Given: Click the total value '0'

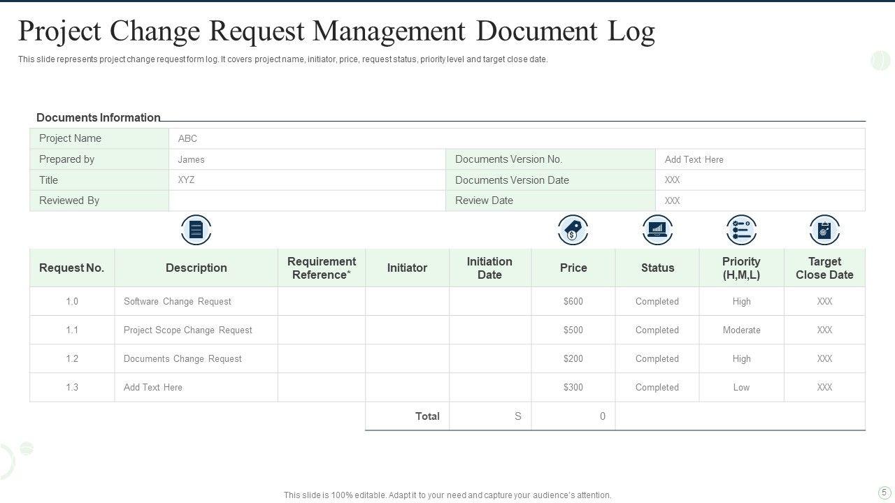Looking at the screenshot, I should (603, 416).
